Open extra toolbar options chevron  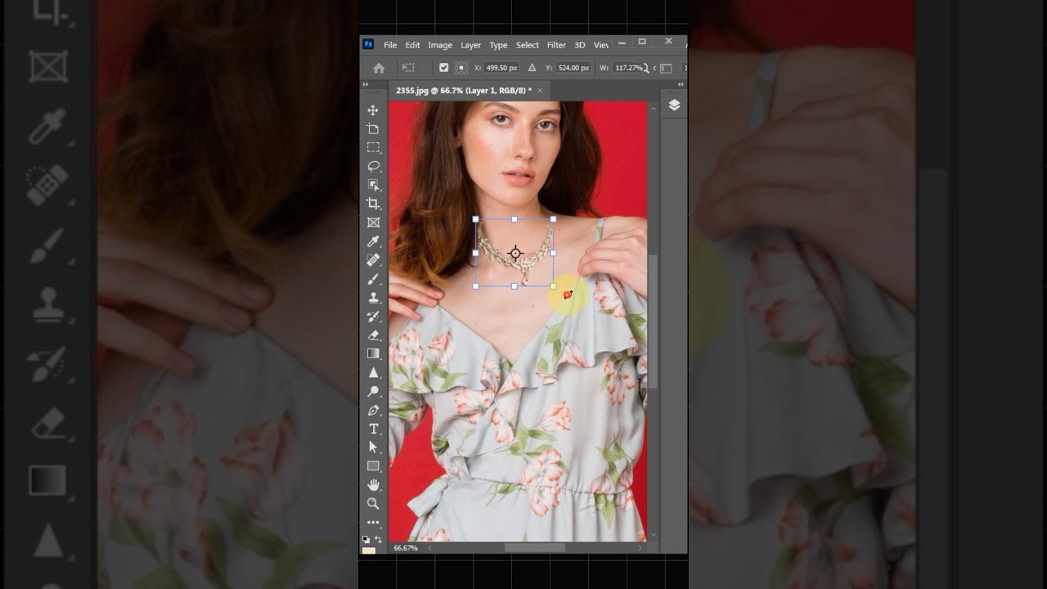click(365, 83)
